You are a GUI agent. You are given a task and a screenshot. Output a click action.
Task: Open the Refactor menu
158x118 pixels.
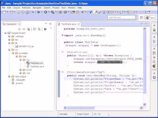pos(26,8)
